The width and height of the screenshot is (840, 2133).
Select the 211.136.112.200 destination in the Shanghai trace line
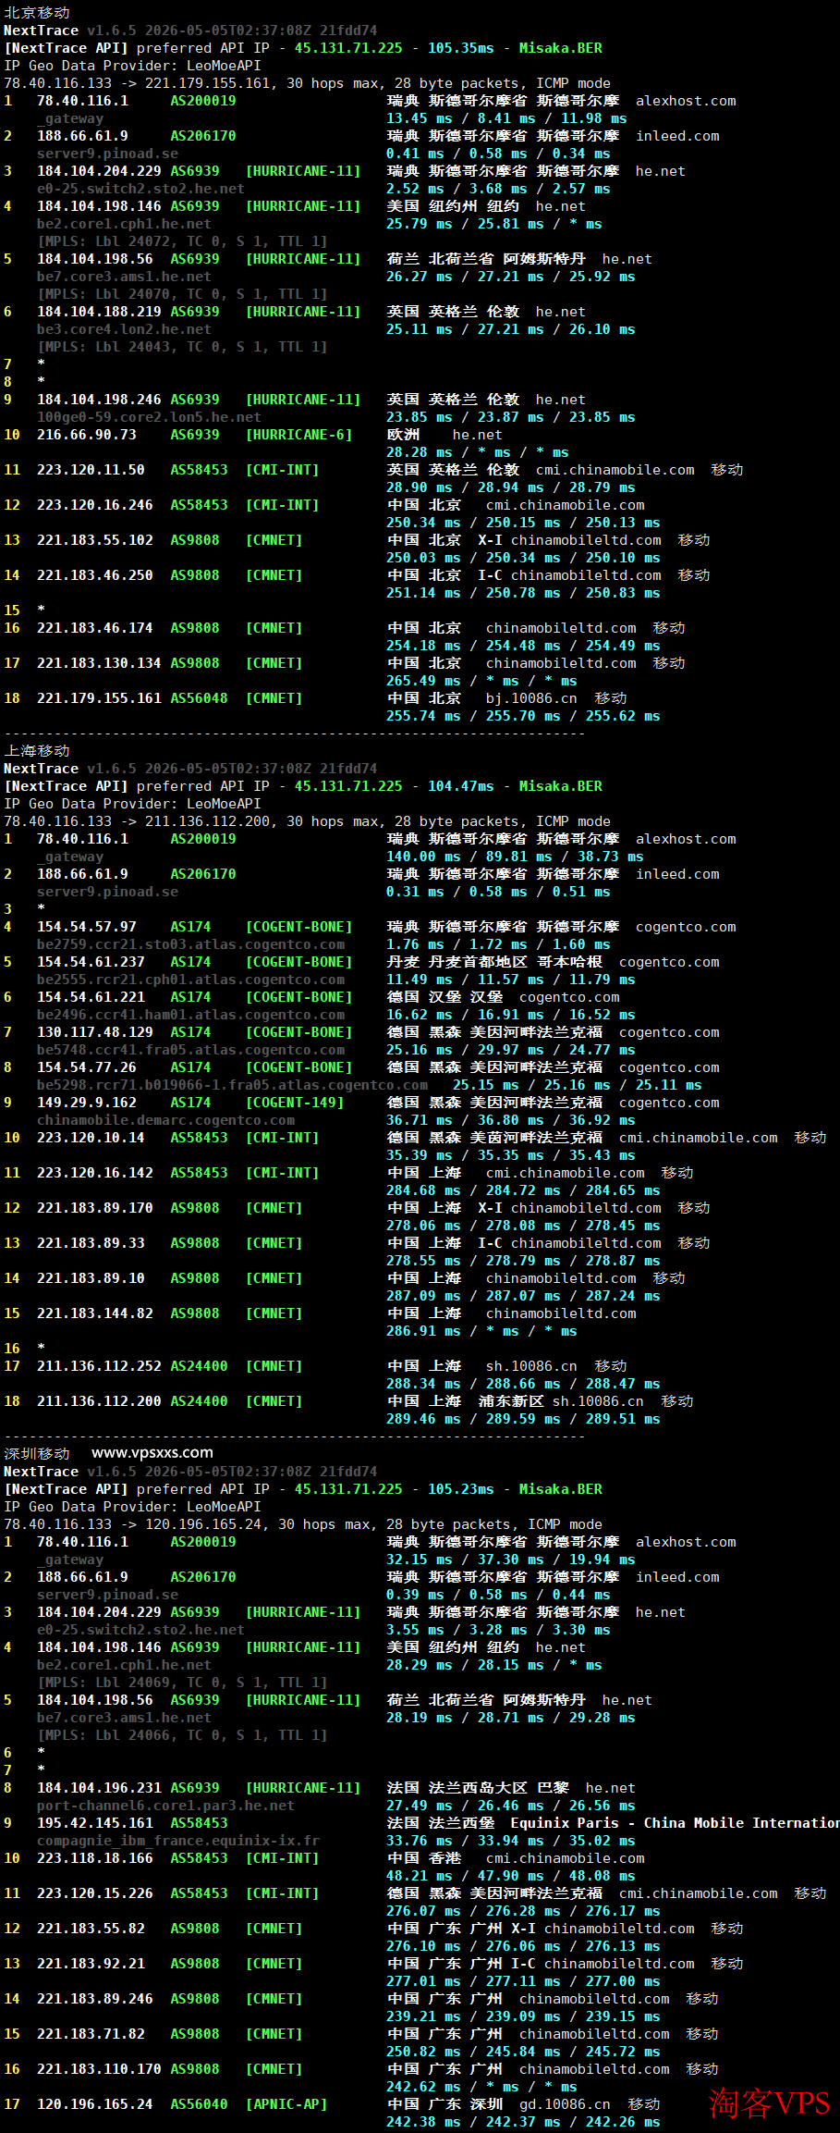click(207, 821)
